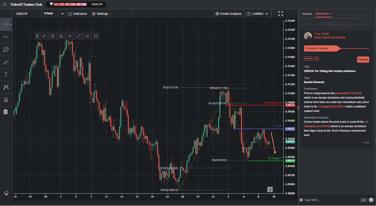Click the trash icon to remove drawings

[6, 111]
